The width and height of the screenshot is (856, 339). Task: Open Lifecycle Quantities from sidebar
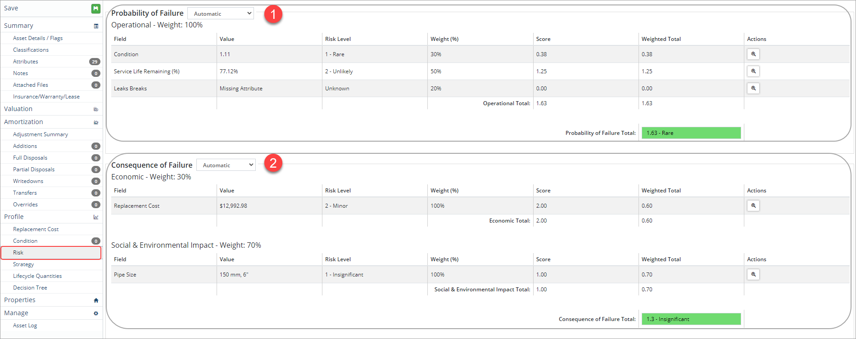click(x=37, y=276)
